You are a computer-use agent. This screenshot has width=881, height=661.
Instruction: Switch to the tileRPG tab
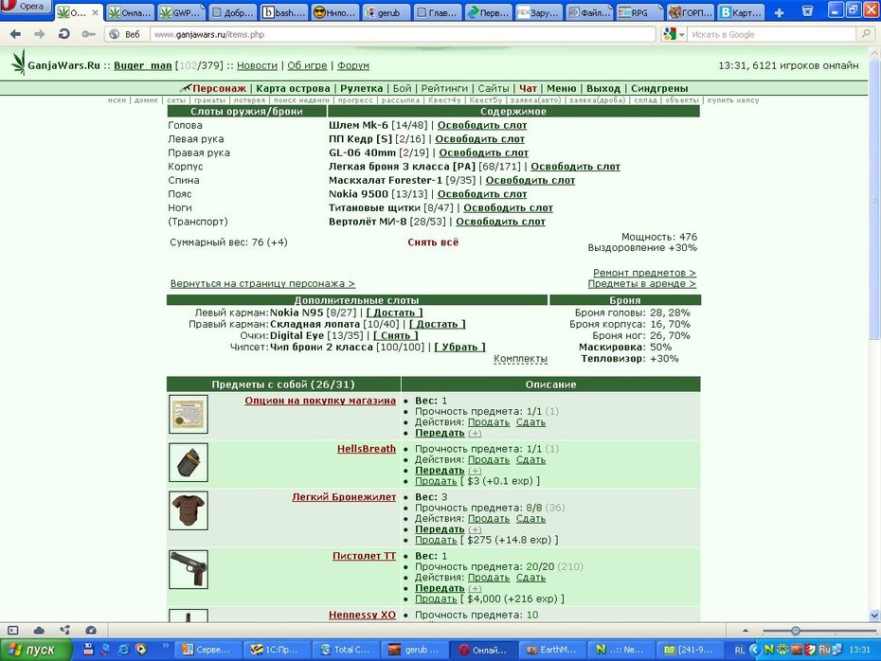click(638, 12)
